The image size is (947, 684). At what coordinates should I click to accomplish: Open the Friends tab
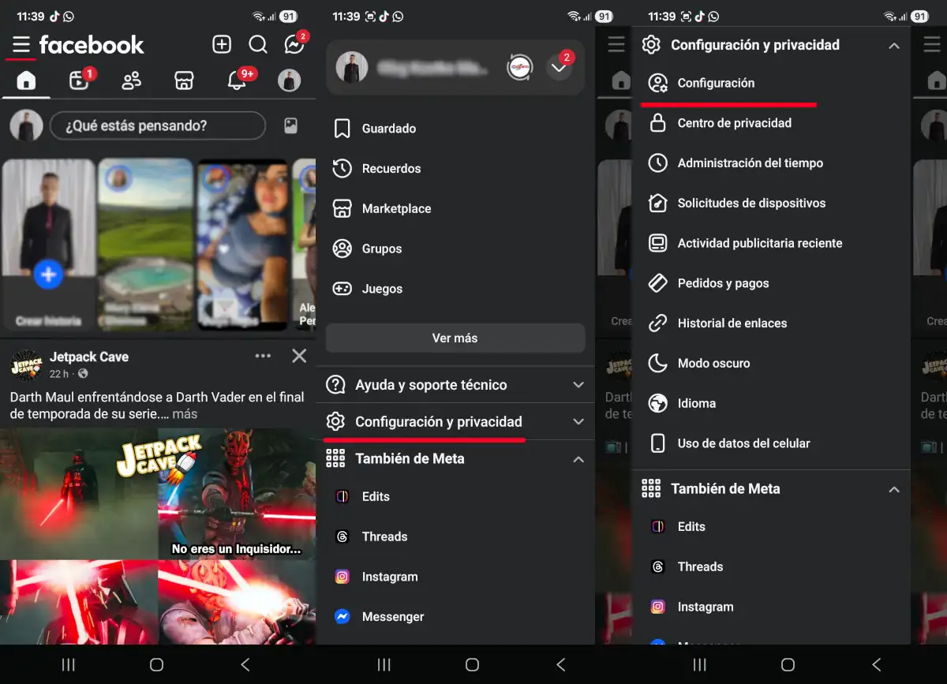pyautogui.click(x=132, y=80)
